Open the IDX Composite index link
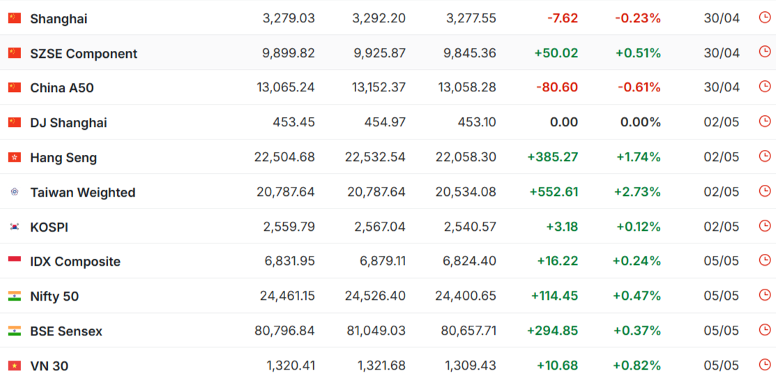The width and height of the screenshot is (776, 378). [x=75, y=262]
